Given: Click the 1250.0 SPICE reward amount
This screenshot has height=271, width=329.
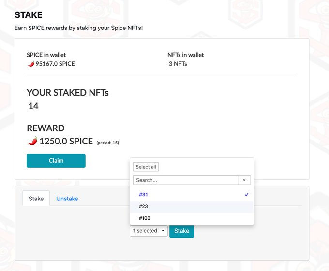Looking at the screenshot, I should point(66,141).
